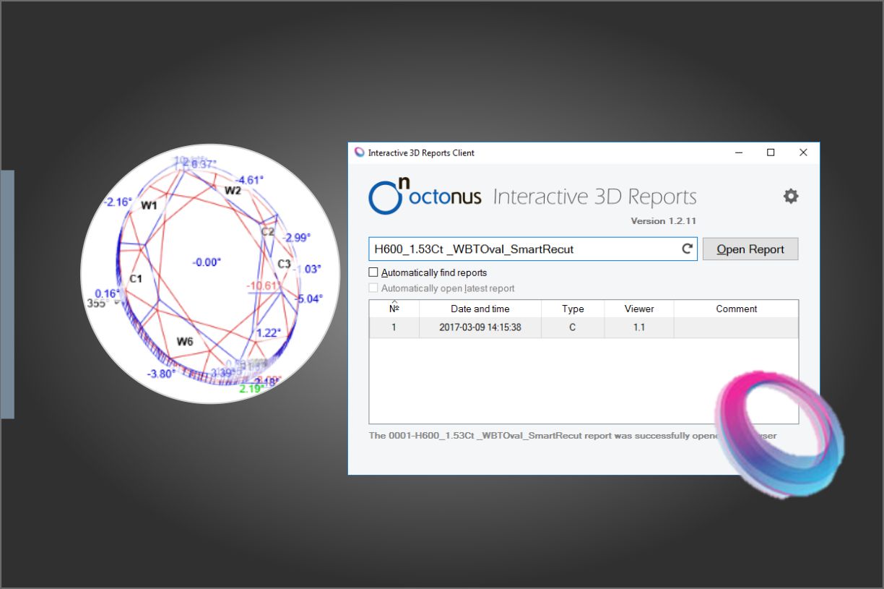Viewport: 884px width, 589px height.
Task: Click the Comment column header
Action: pos(736,309)
